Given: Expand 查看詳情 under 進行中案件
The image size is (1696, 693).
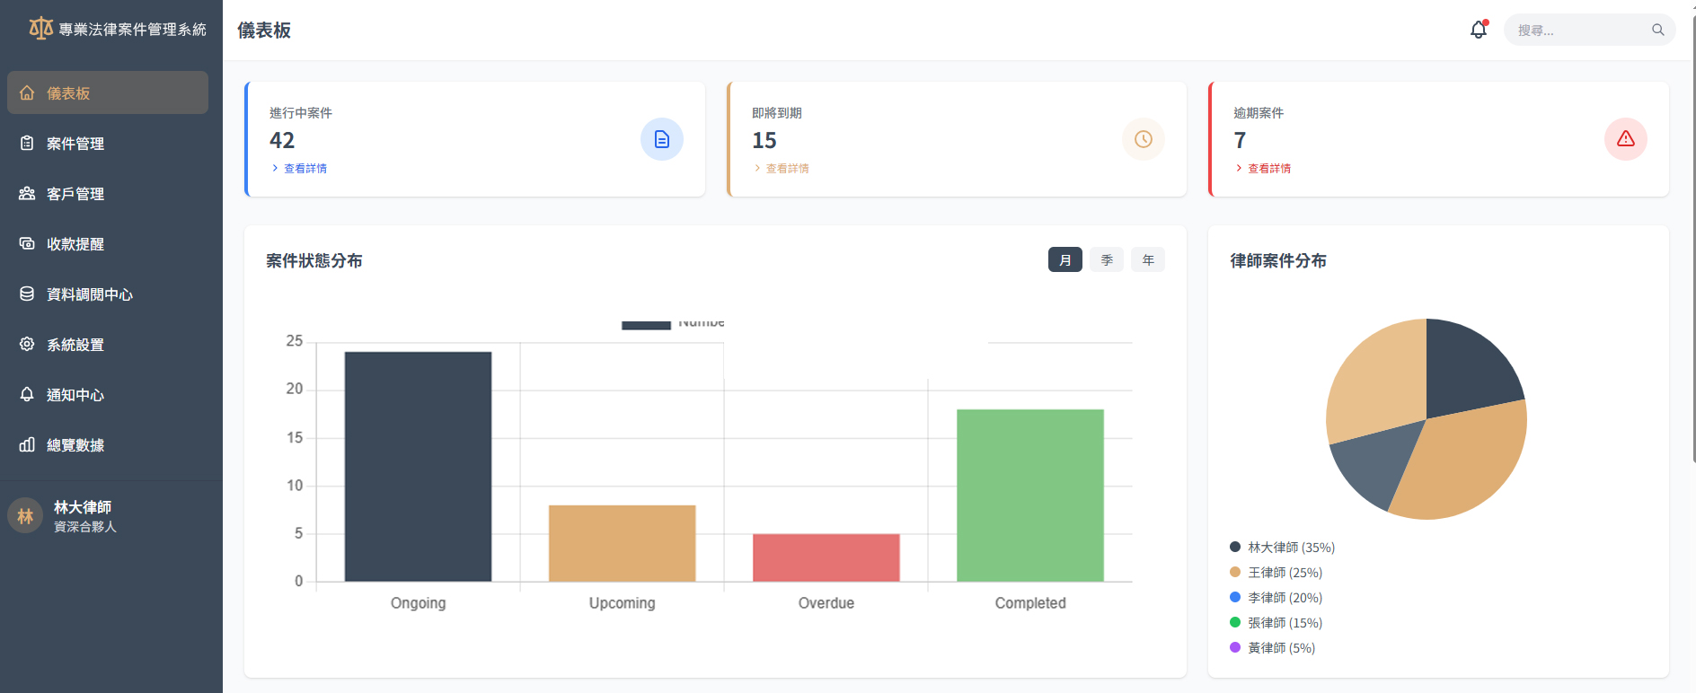Looking at the screenshot, I should click(305, 169).
